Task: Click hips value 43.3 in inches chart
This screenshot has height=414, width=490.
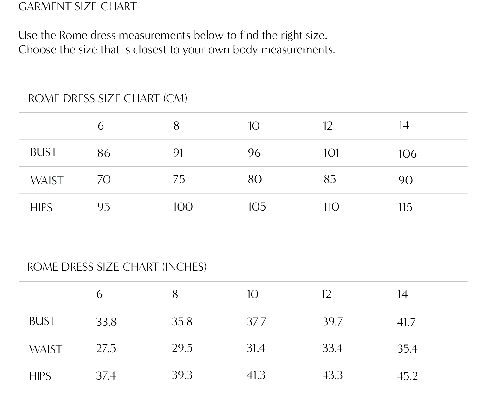Action: pyautogui.click(x=332, y=375)
